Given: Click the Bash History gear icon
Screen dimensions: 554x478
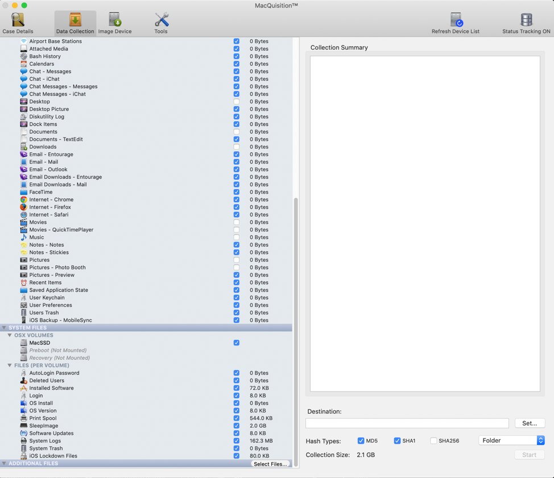Looking at the screenshot, I should pyautogui.click(x=24, y=56).
